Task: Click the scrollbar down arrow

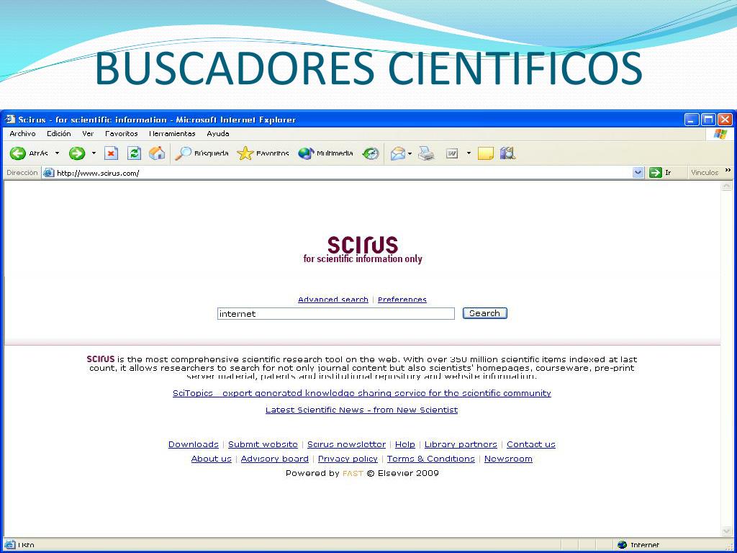Action: pos(726,531)
